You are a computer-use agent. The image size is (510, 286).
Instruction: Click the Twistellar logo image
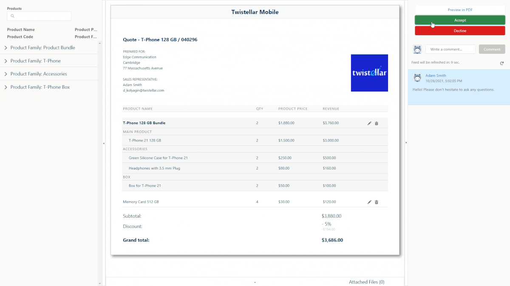coord(369,73)
